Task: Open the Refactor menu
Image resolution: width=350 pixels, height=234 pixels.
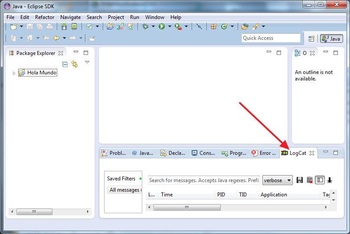Action: click(x=45, y=17)
